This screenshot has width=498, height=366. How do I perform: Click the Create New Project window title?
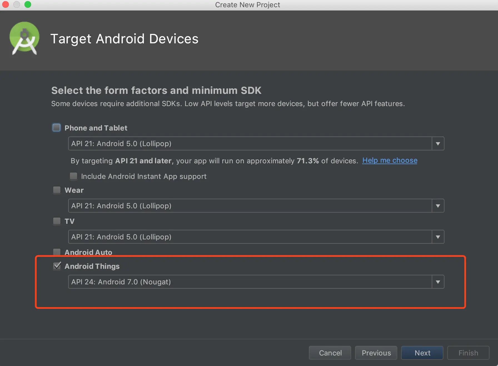(x=248, y=5)
